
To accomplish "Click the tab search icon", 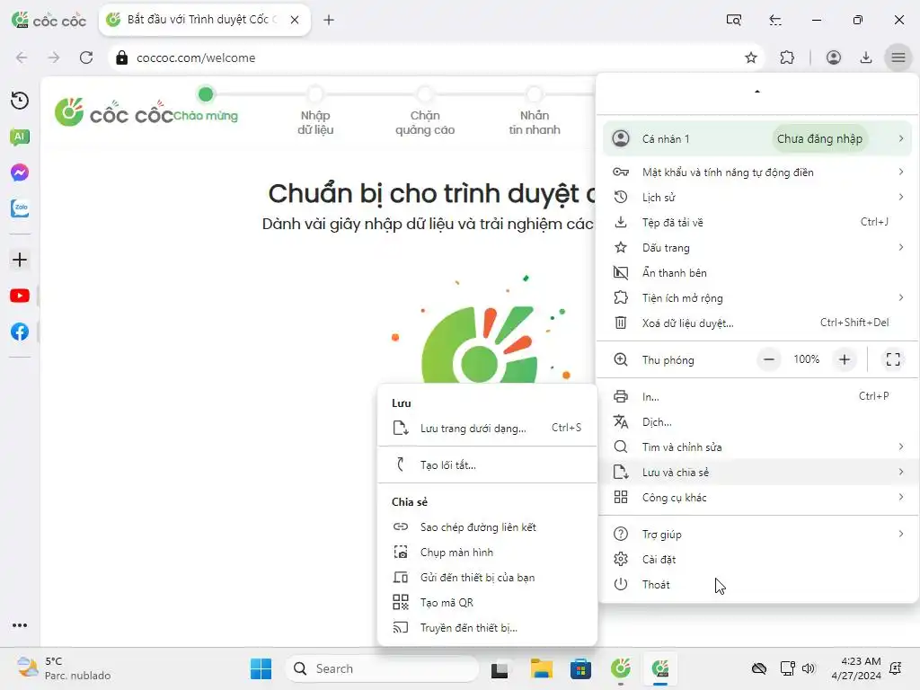I will pos(734,20).
